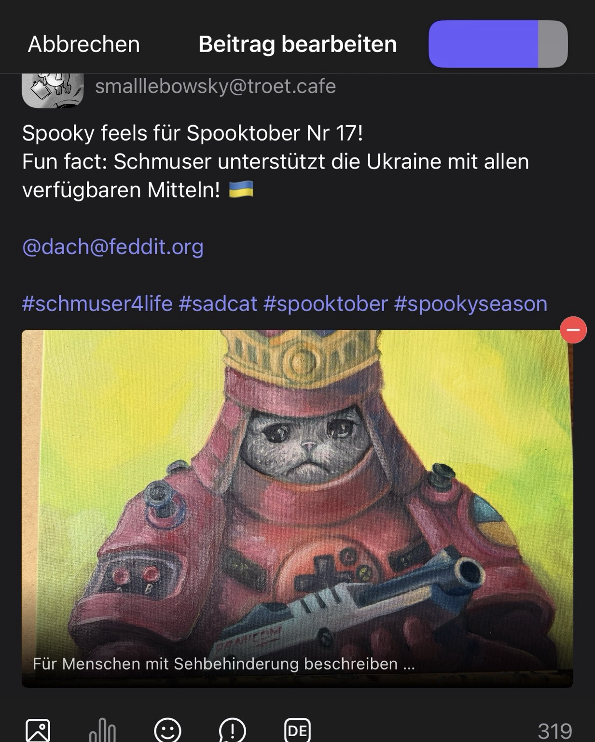Toggle content warning speech bubble icon
Viewport: 595px width, 742px height.
[233, 730]
